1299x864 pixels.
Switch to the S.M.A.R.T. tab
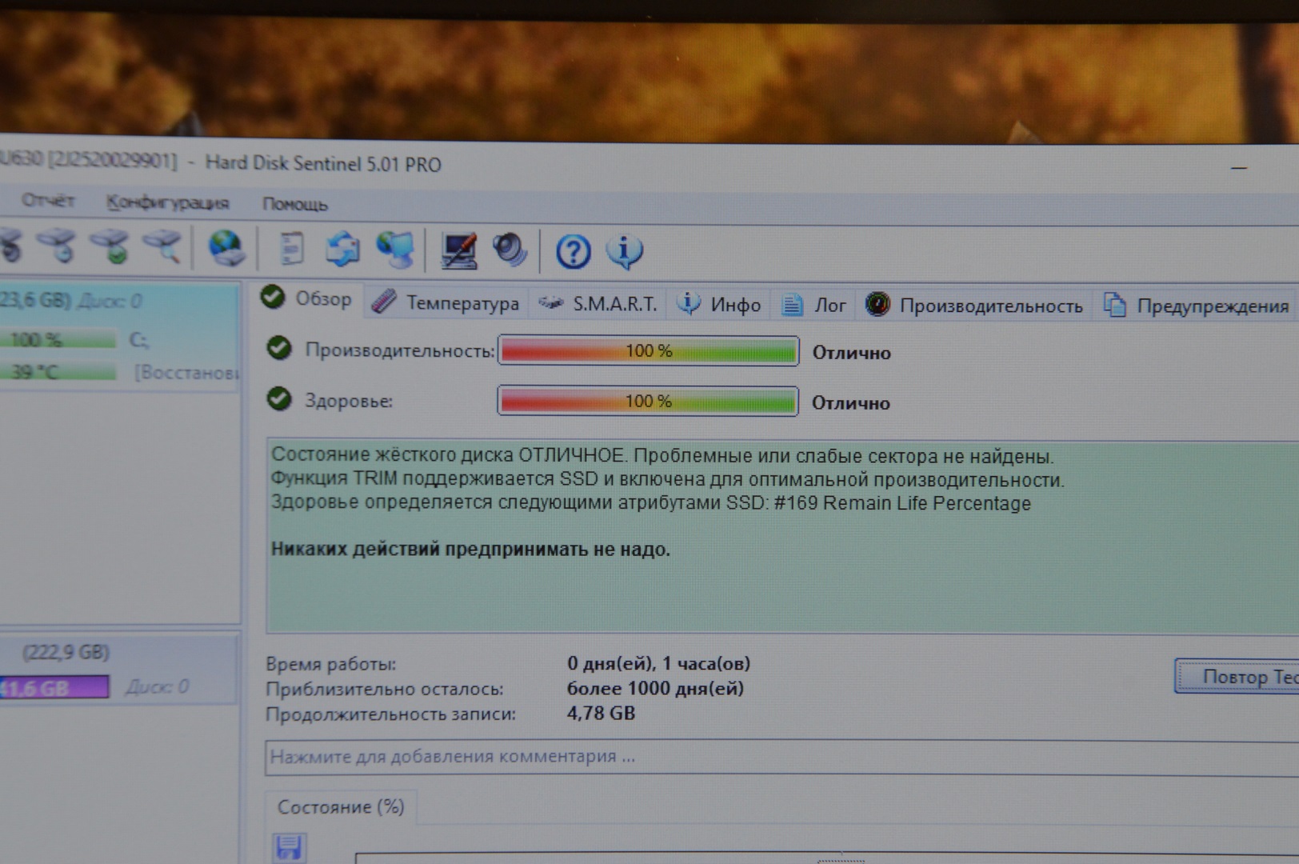[600, 304]
